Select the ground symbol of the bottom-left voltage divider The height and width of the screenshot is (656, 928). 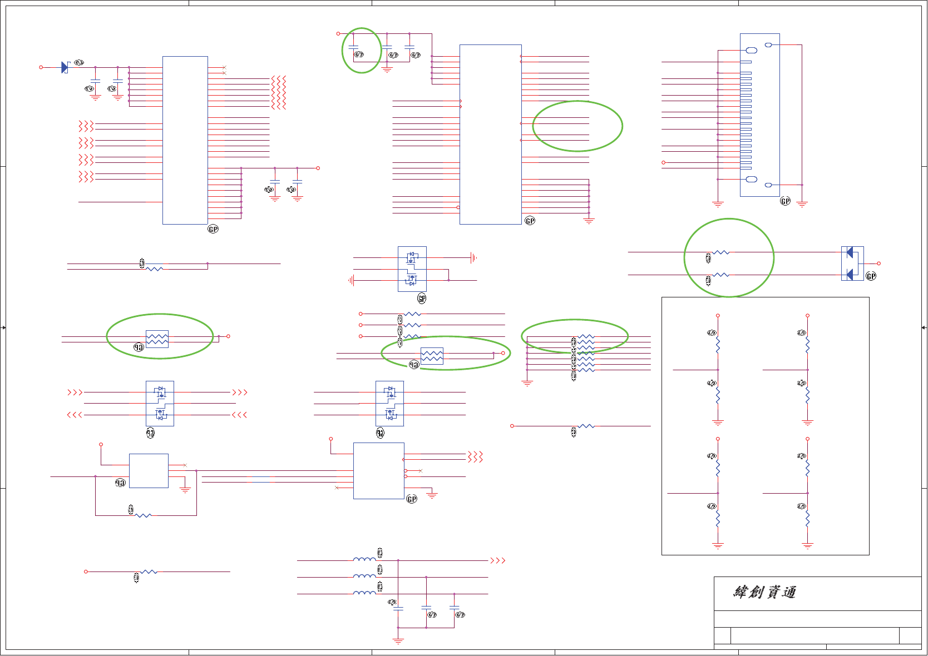718,546
